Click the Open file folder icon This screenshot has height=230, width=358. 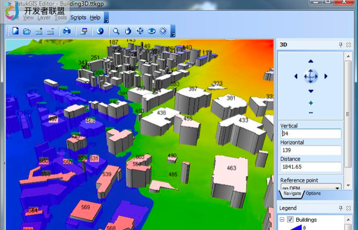point(27,31)
